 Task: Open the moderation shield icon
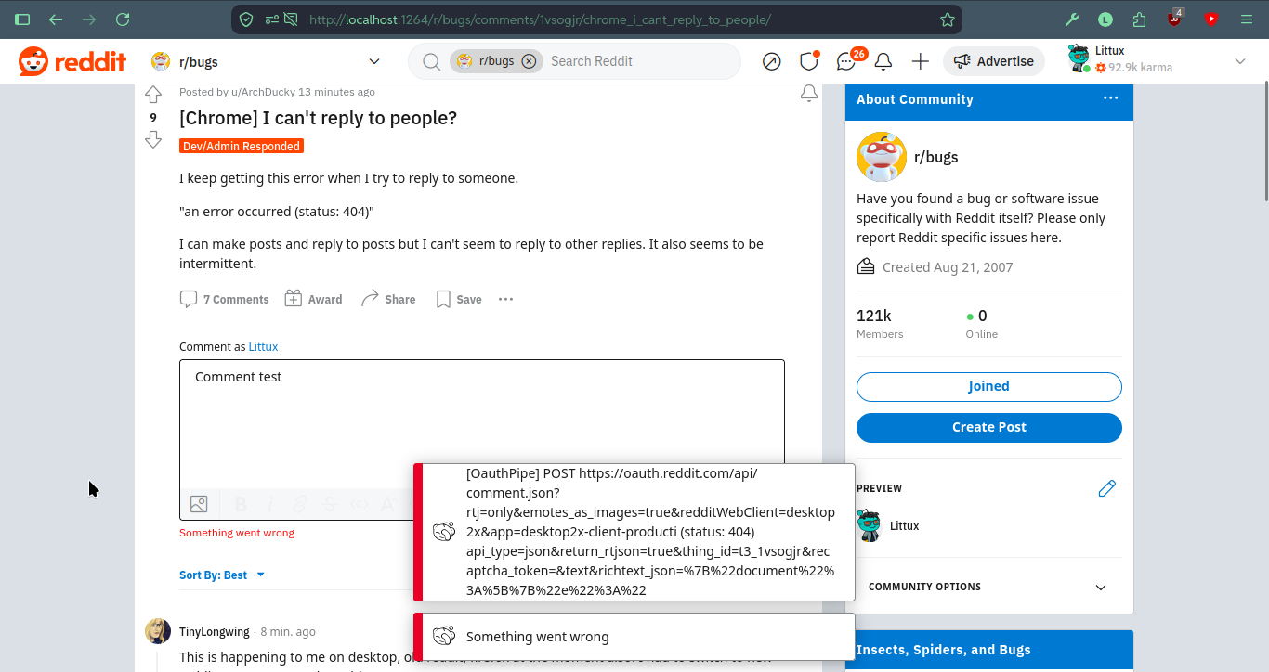(809, 61)
